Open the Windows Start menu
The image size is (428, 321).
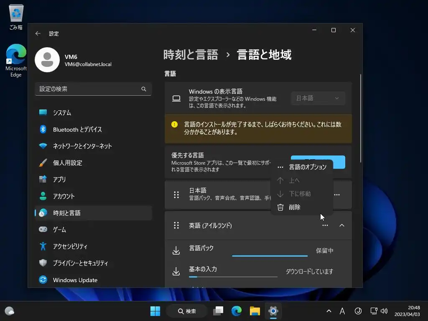(x=155, y=311)
